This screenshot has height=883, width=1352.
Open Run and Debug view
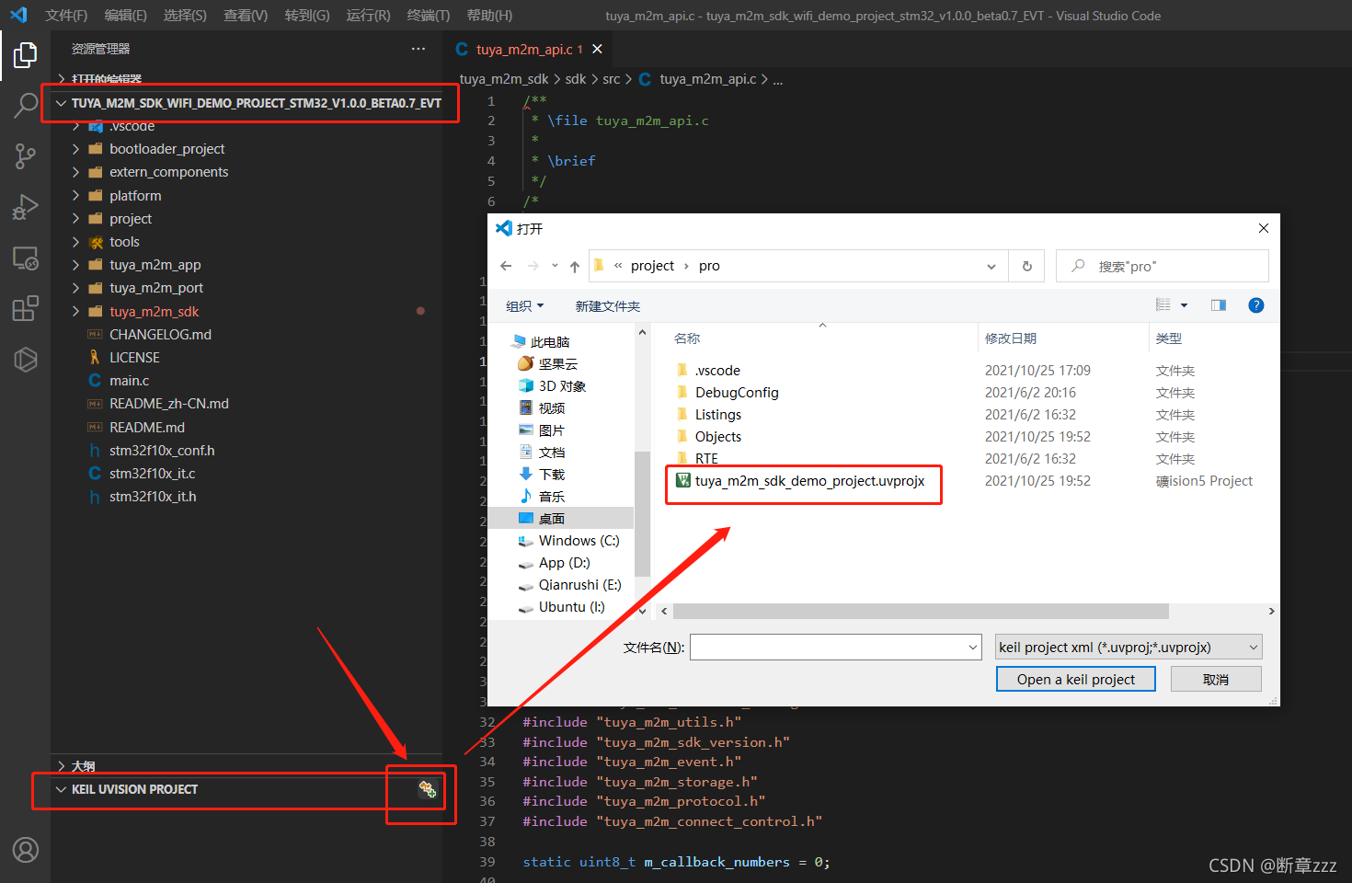(25, 207)
